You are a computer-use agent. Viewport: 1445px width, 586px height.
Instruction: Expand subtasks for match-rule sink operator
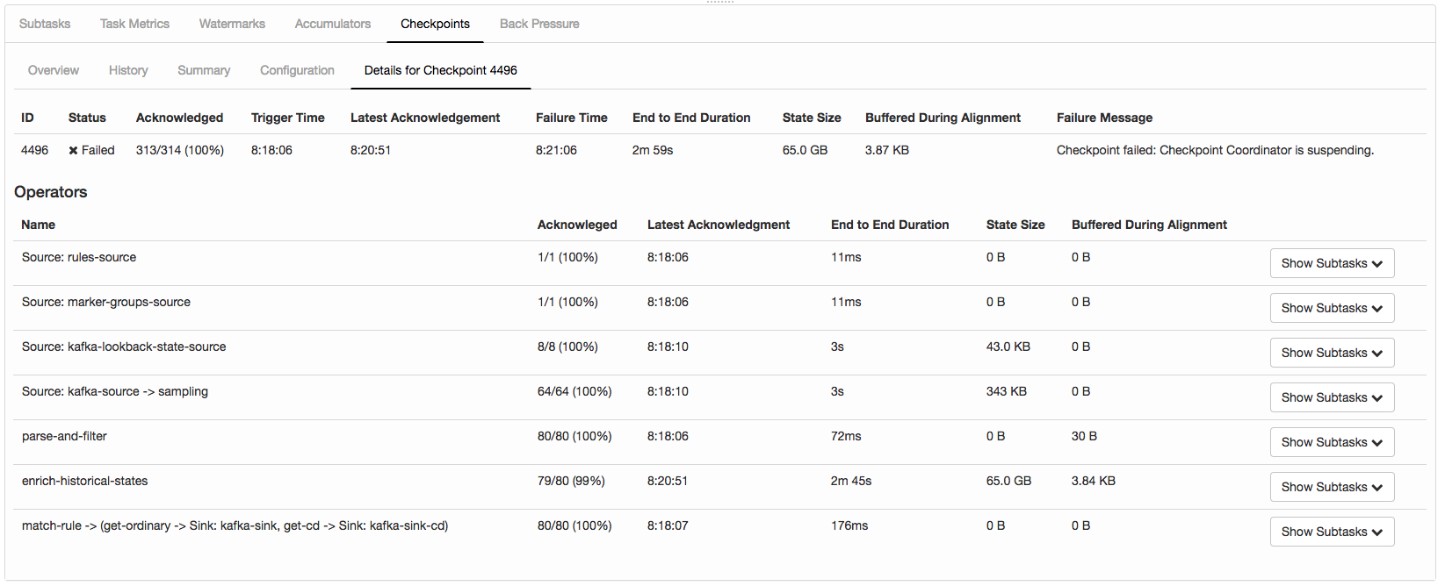coord(1332,532)
